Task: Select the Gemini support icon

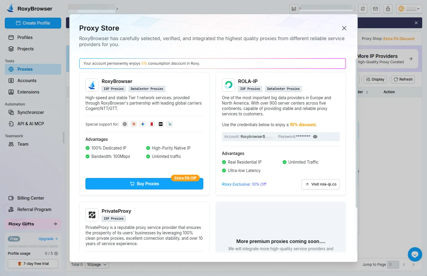Action: (x=143, y=124)
